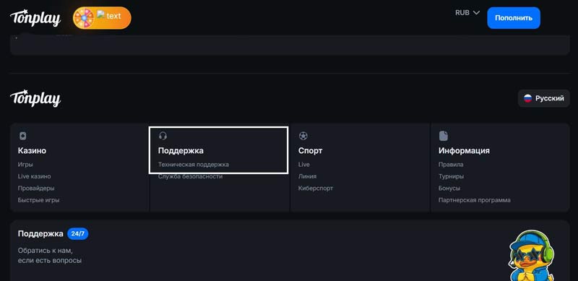
Task: Click the 24/7 support badge
Action: tap(78, 234)
